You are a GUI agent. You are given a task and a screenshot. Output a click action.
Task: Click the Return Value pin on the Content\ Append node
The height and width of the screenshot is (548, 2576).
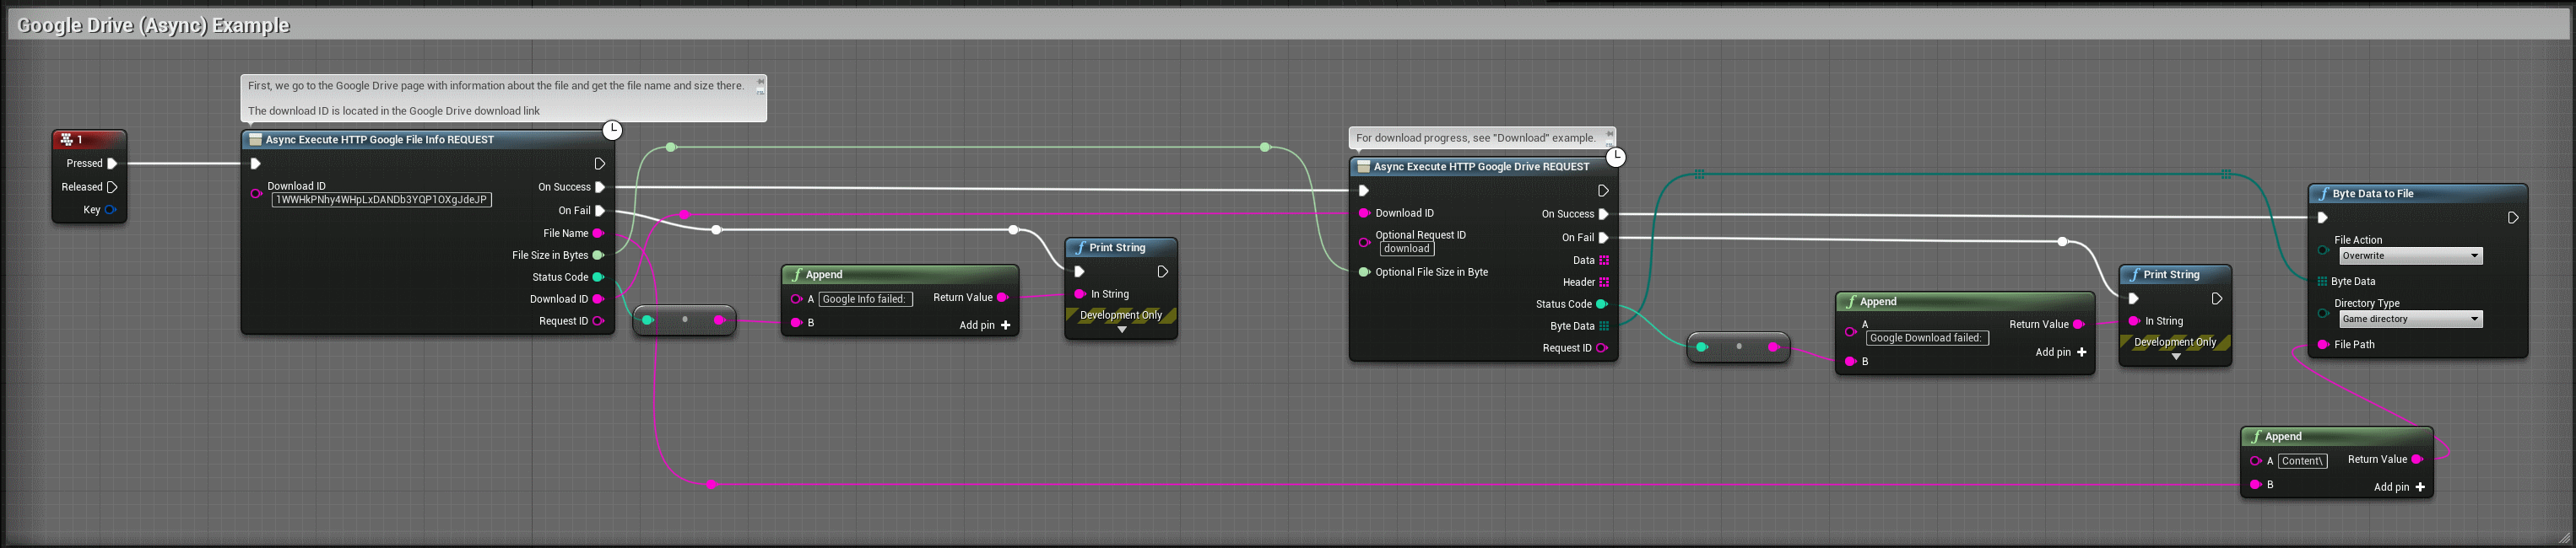pyautogui.click(x=2417, y=459)
